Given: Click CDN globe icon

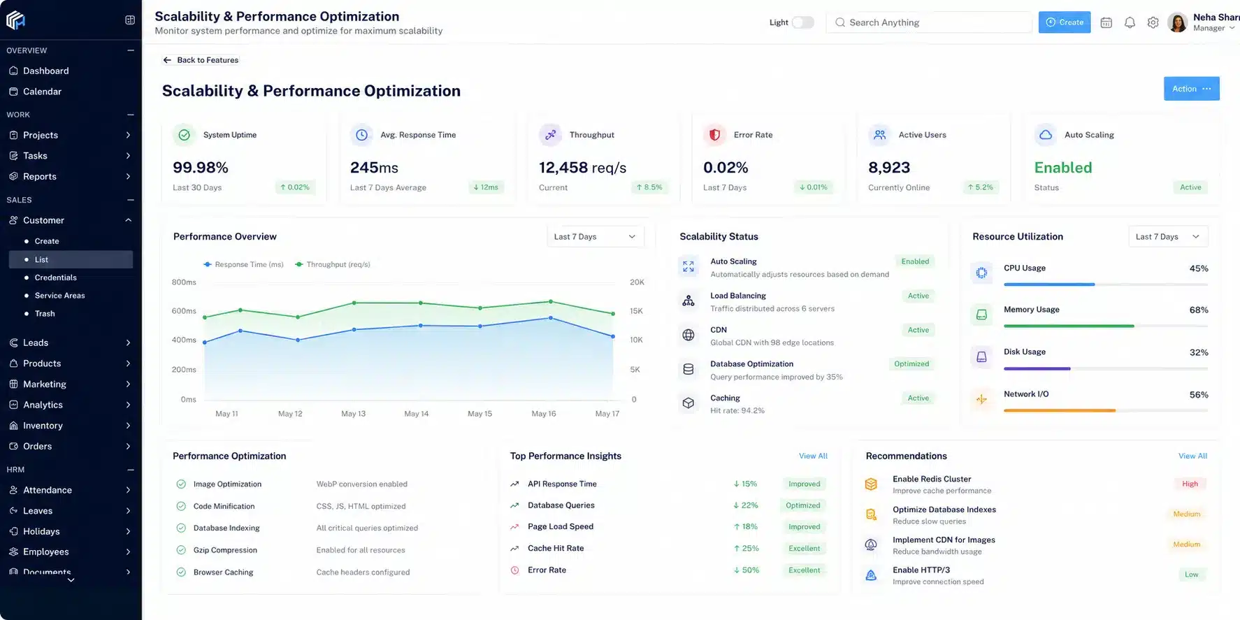Looking at the screenshot, I should [x=689, y=335].
